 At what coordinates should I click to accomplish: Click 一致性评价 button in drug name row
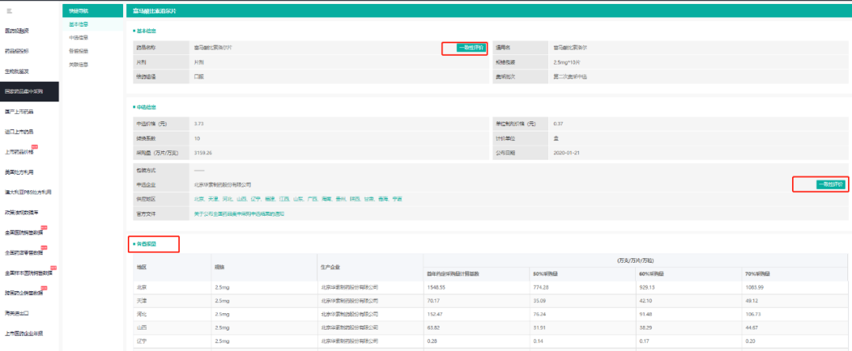coord(464,48)
